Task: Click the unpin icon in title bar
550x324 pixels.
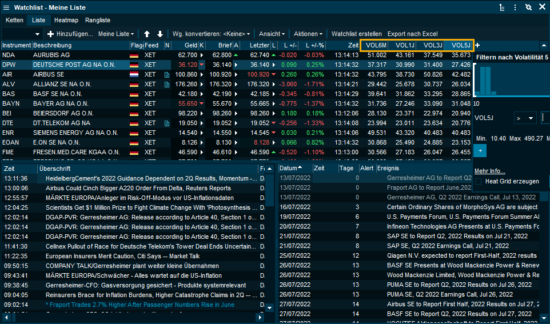Action: [x=528, y=7]
